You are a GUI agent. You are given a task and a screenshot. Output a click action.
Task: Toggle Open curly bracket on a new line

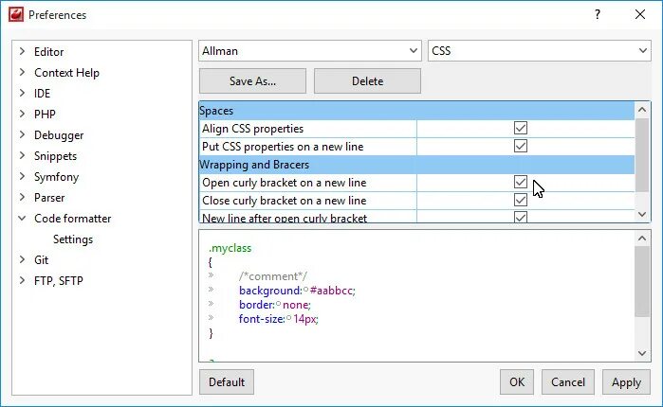pyautogui.click(x=520, y=182)
